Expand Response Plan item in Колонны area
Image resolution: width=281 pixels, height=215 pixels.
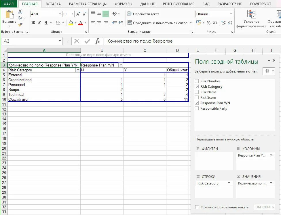(271, 155)
